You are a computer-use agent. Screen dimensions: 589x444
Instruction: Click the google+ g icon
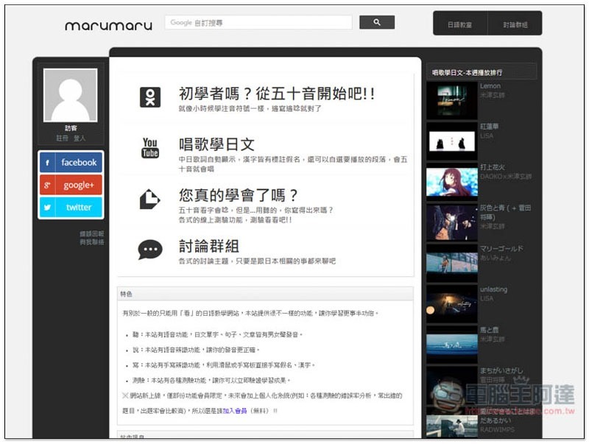pos(47,185)
